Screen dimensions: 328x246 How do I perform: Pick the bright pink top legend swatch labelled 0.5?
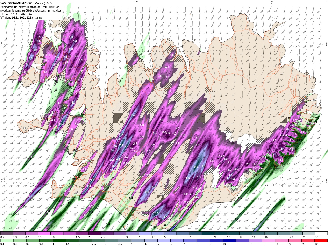[44, 233]
